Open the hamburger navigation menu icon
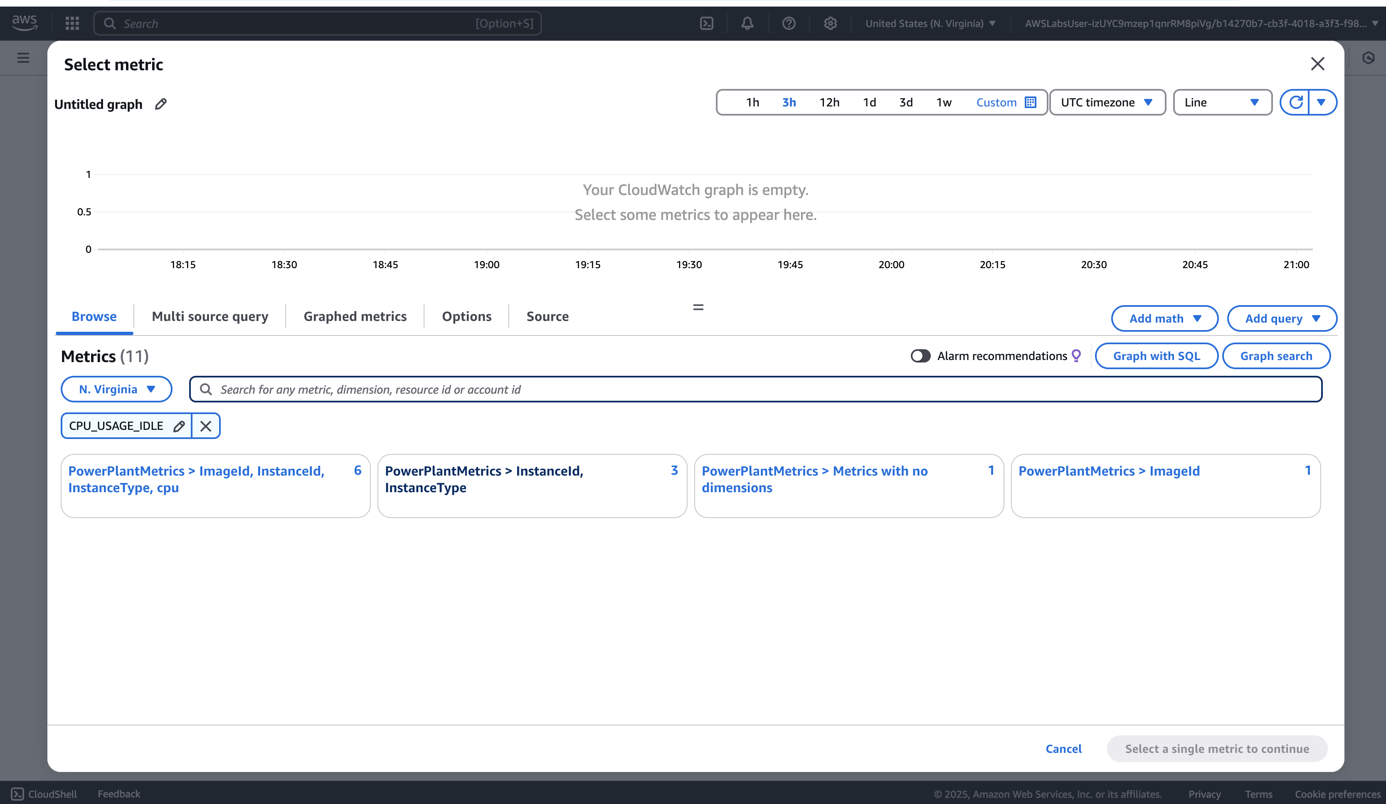The image size is (1386, 804). (x=23, y=58)
